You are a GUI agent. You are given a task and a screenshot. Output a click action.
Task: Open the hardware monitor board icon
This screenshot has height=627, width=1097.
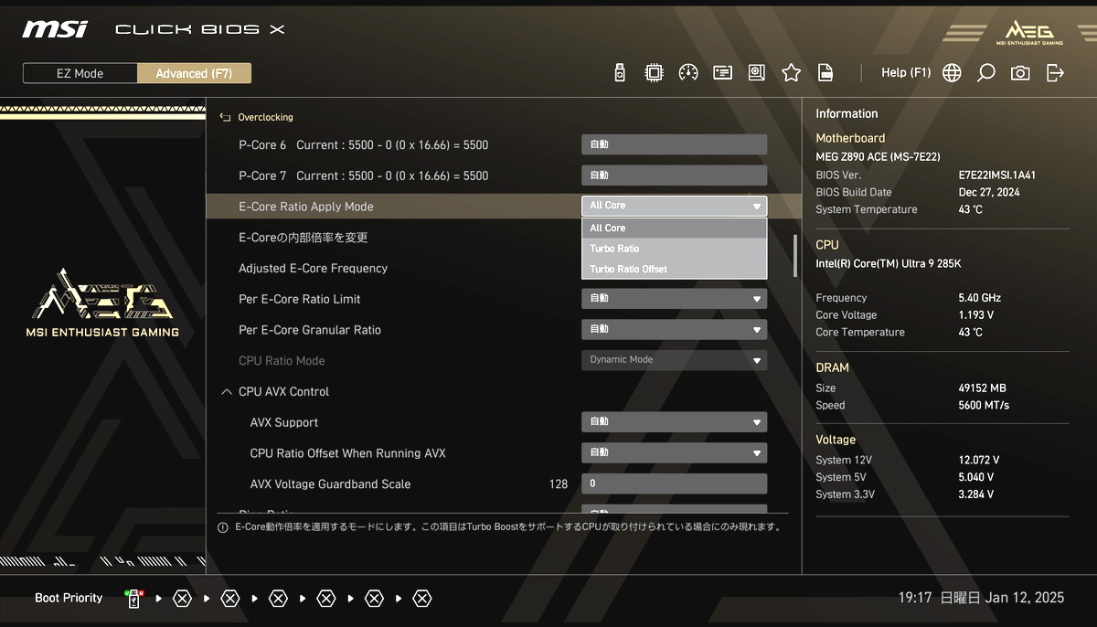tap(757, 73)
